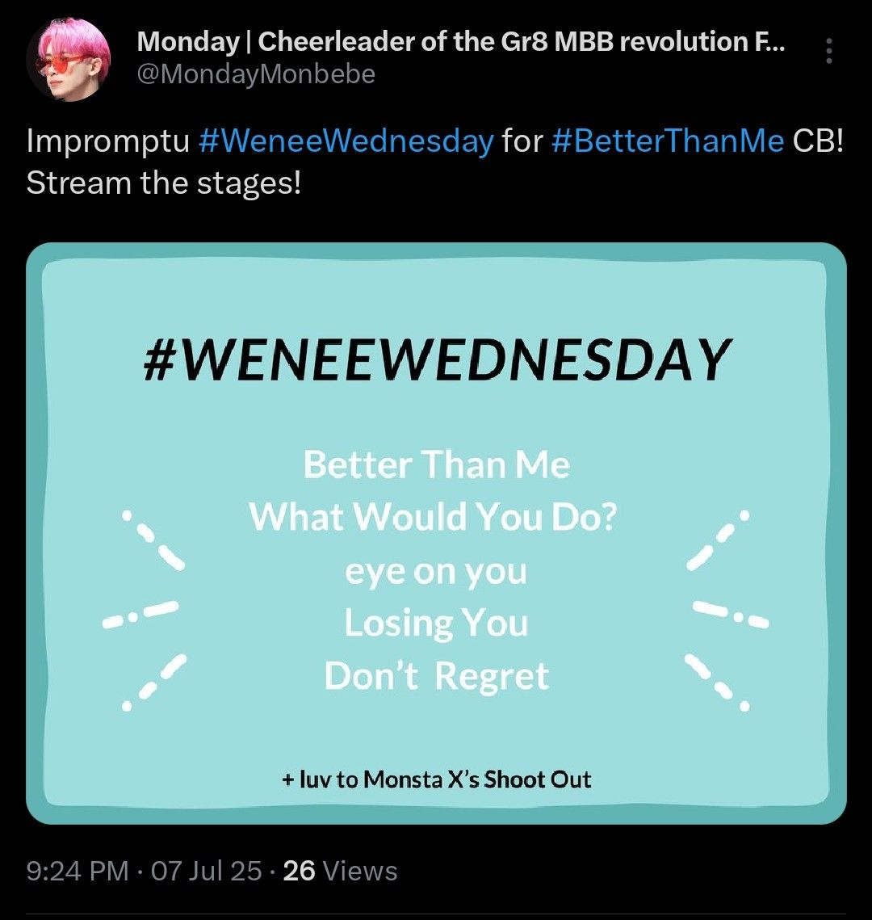Click the 9:24 PM timestamp

click(x=78, y=872)
